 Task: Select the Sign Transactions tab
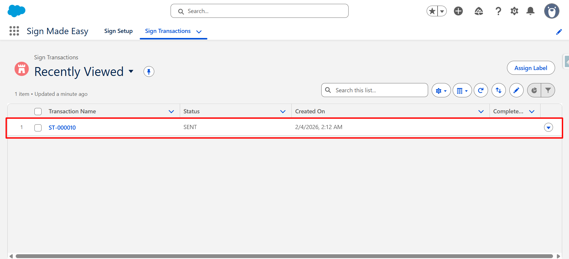pyautogui.click(x=168, y=31)
